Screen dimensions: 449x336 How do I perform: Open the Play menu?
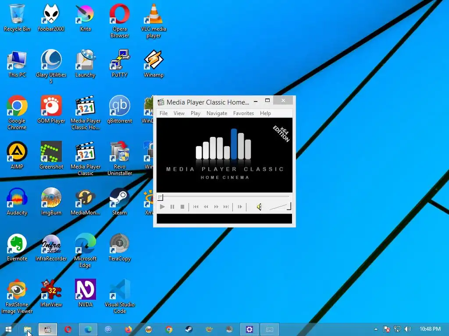click(196, 113)
